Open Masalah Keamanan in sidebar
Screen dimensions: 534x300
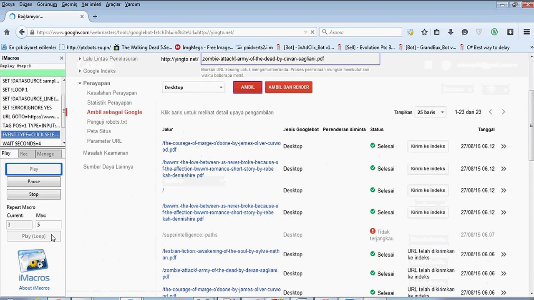coord(106,153)
